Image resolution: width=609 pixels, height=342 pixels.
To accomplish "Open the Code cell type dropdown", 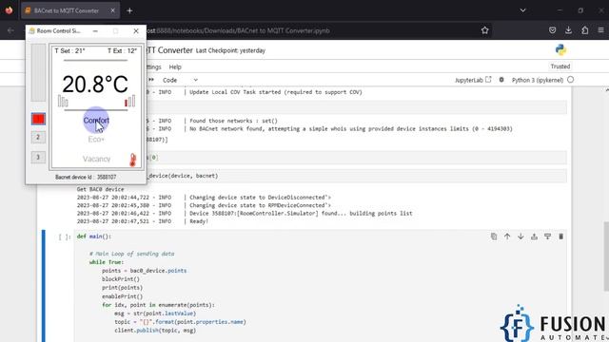I will 180,80.
